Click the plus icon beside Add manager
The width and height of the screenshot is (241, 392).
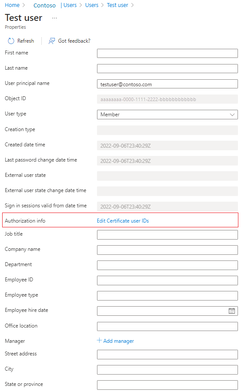coord(99,340)
